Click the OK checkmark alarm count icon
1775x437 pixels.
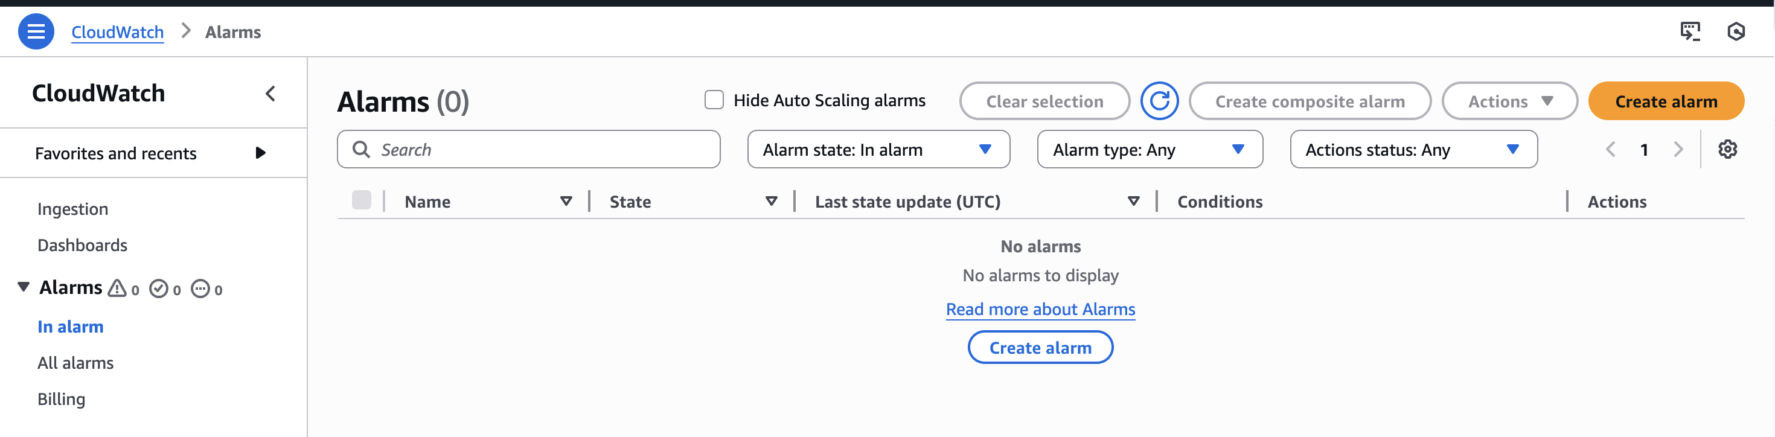pyautogui.click(x=159, y=288)
